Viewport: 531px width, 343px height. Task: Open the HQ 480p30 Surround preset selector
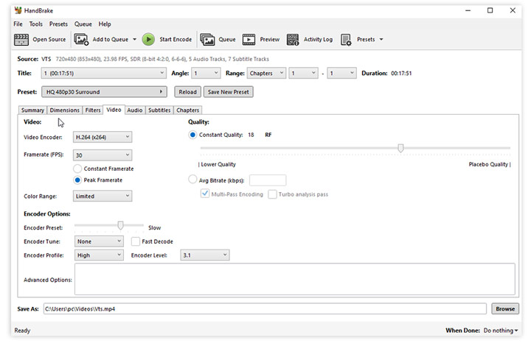[x=104, y=92]
